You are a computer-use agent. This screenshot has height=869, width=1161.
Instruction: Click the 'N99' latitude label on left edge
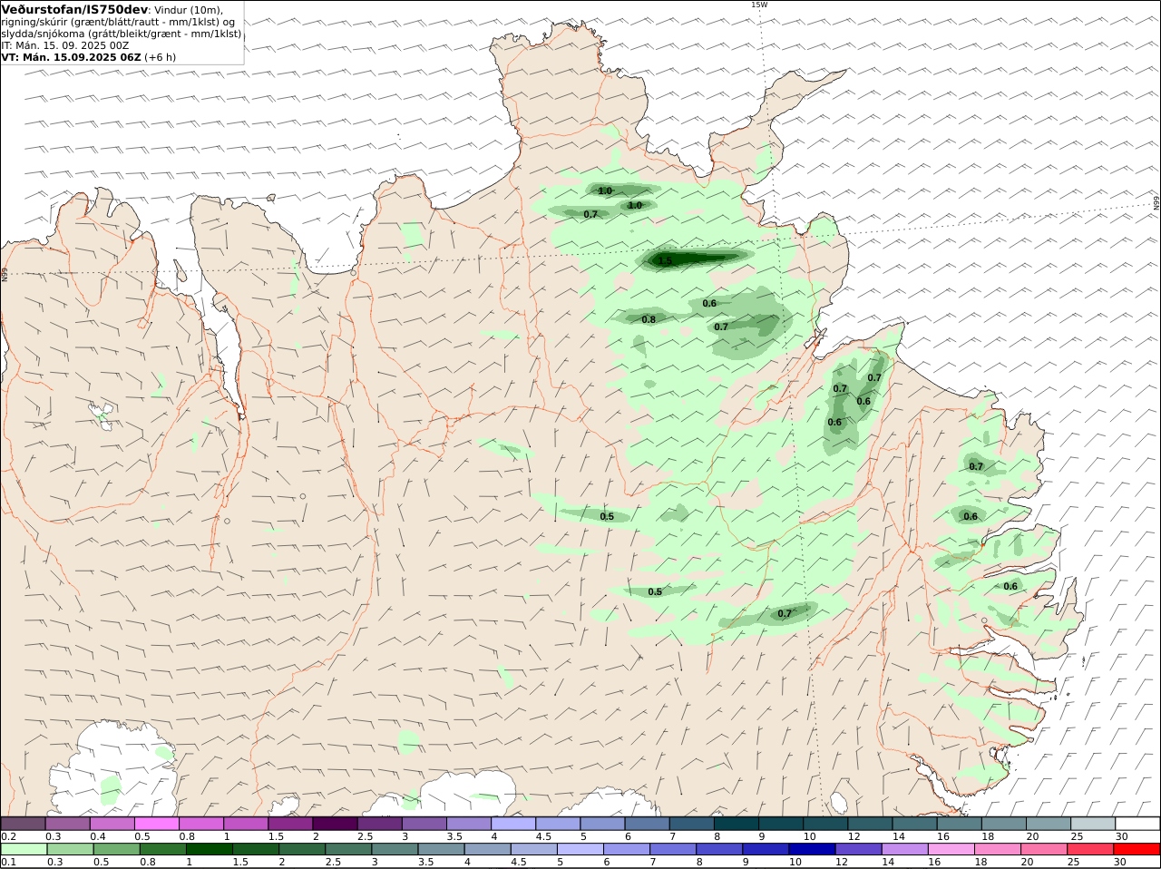tap(5, 273)
